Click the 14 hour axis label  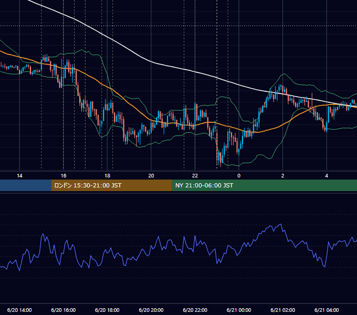pos(19,176)
